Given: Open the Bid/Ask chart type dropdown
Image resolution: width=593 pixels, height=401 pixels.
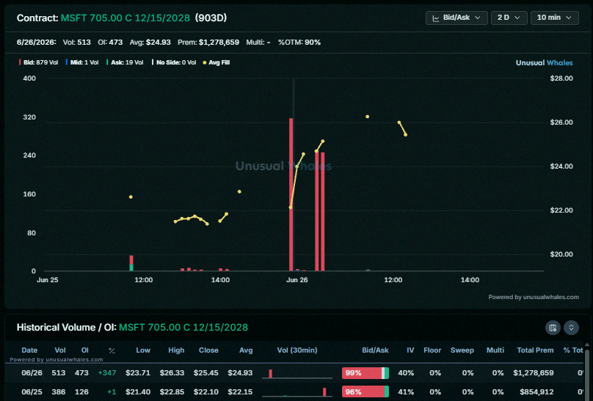Looking at the screenshot, I should tap(456, 18).
